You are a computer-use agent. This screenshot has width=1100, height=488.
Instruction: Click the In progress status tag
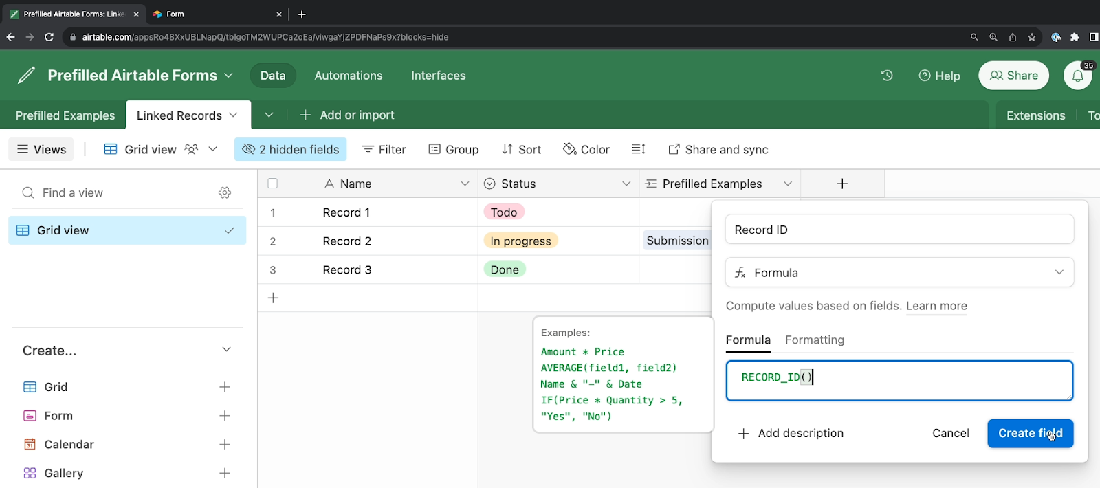520,241
